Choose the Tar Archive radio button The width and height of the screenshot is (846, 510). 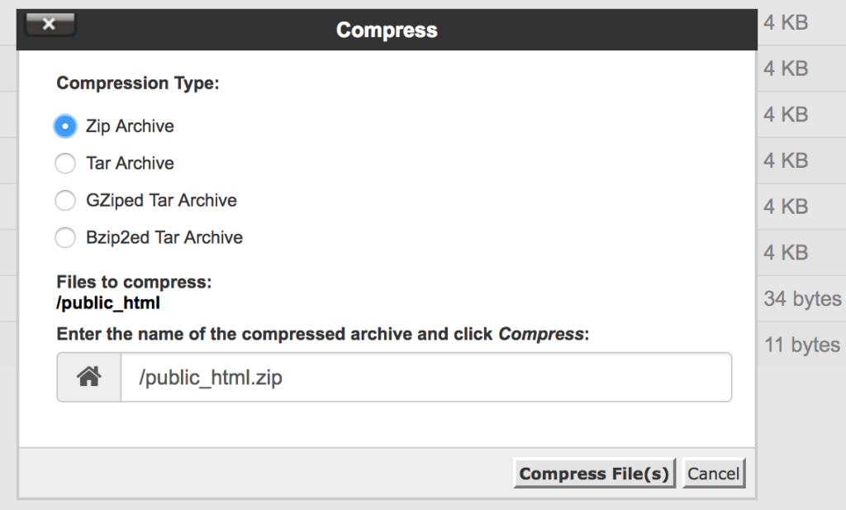pos(65,164)
